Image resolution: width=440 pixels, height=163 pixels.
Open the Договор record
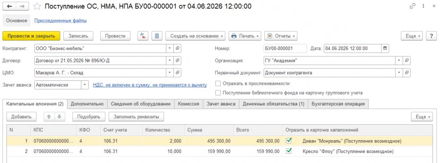(177, 61)
